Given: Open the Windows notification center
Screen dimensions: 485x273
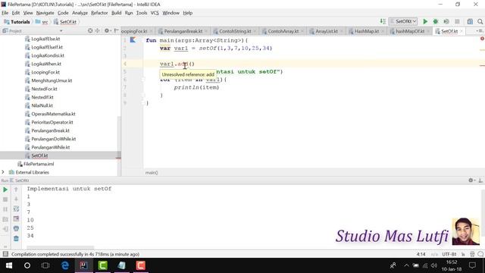Looking at the screenshot, I should point(472,265).
